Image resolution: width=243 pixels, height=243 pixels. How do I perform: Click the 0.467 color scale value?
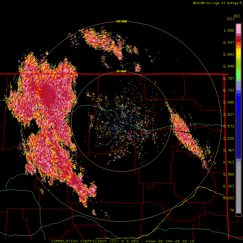tap(229, 150)
